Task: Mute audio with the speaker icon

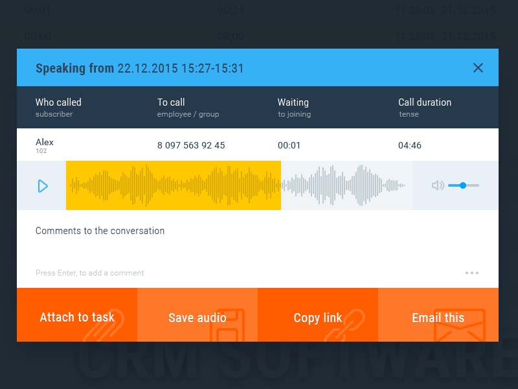Action: point(438,185)
